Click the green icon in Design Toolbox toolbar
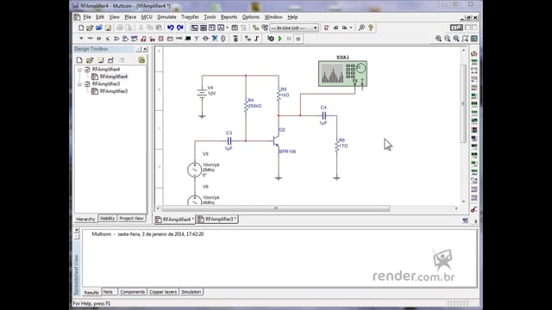This screenshot has width=552, height=310. point(141,60)
